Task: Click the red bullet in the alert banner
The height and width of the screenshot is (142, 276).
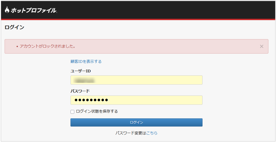Action: [x=17, y=47]
